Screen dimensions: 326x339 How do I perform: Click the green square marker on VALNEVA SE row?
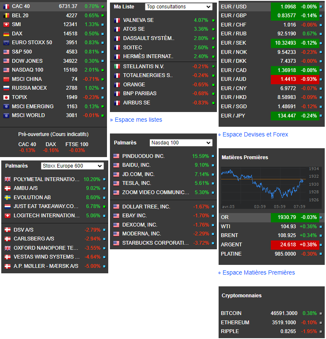214,21
